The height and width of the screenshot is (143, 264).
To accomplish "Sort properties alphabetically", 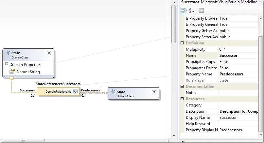I will (192, 10).
